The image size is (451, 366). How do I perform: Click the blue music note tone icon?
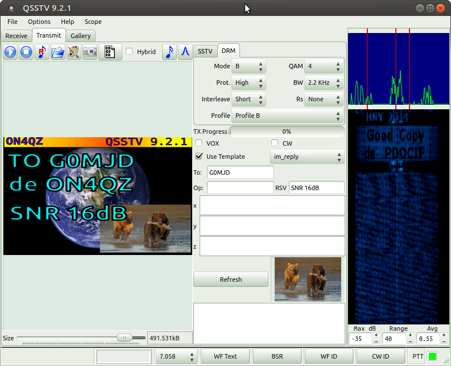click(169, 52)
